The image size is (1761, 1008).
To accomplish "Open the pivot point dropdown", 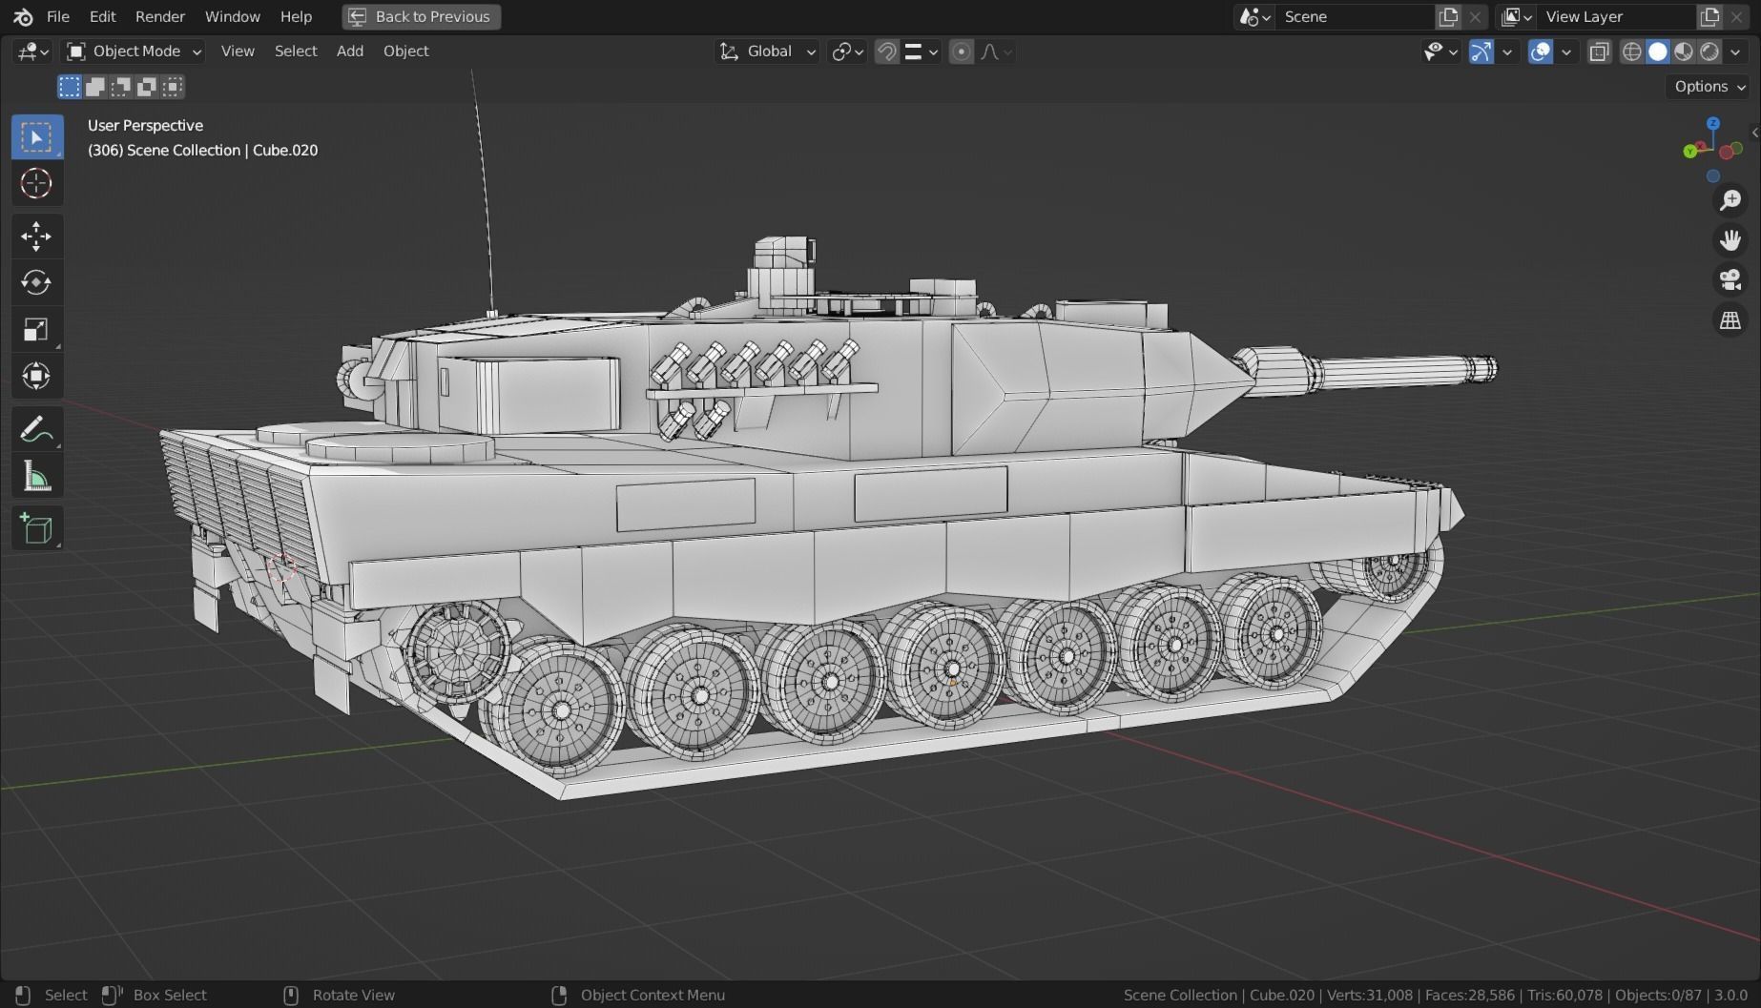I will (x=847, y=51).
